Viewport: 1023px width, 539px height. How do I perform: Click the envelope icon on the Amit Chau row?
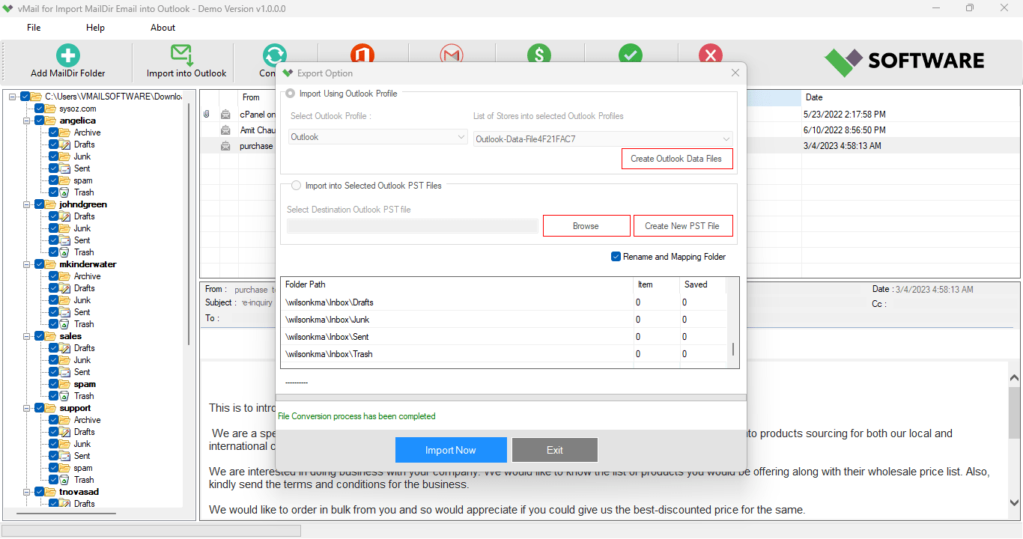(x=225, y=130)
